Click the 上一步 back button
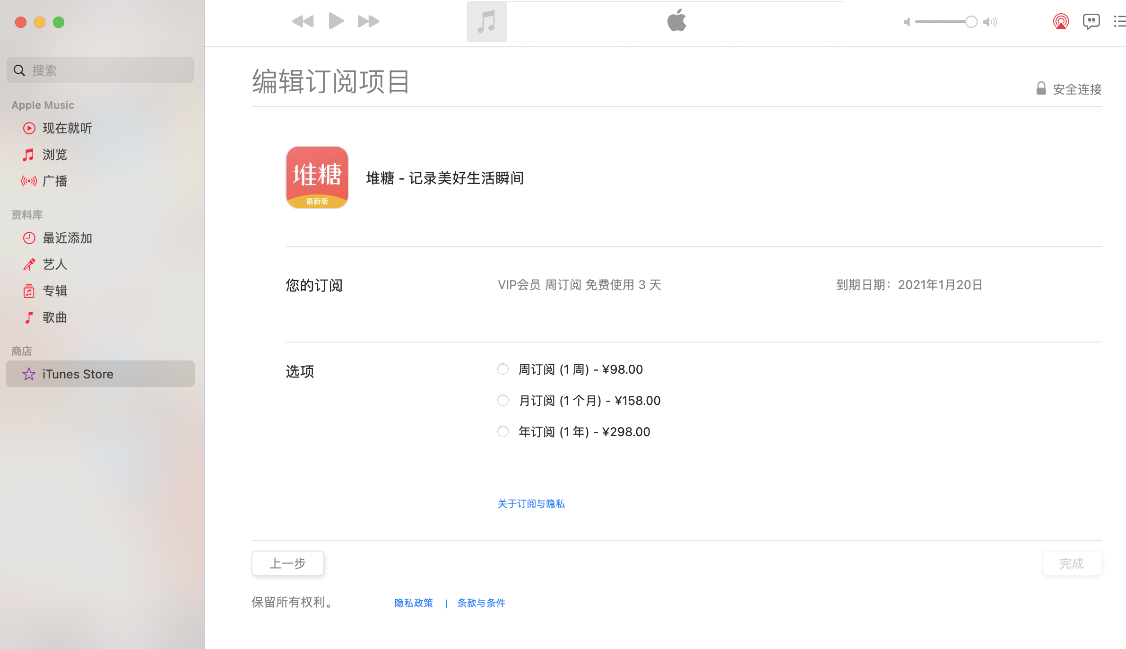This screenshot has width=1126, height=649. [287, 563]
